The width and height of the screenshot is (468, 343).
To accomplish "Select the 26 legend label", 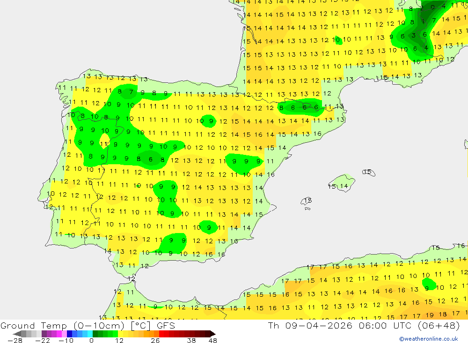I will coord(155,340).
